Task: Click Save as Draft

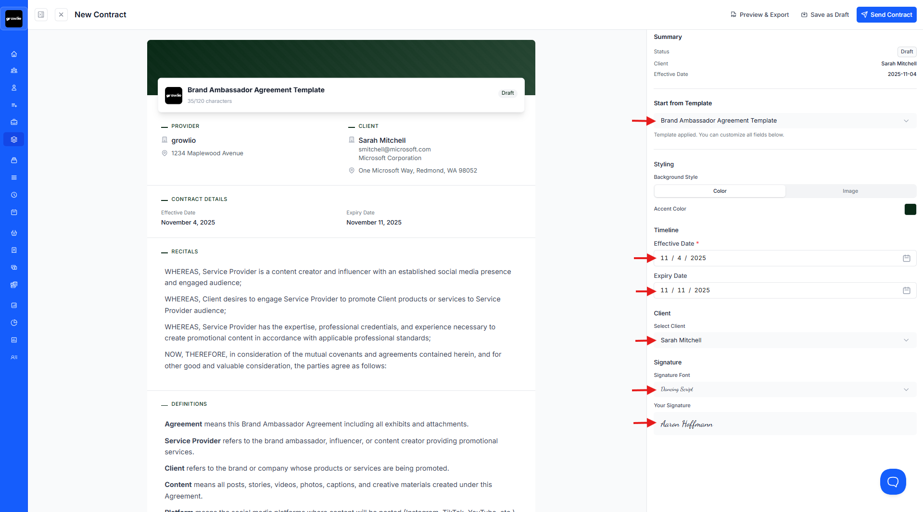Action: (825, 14)
